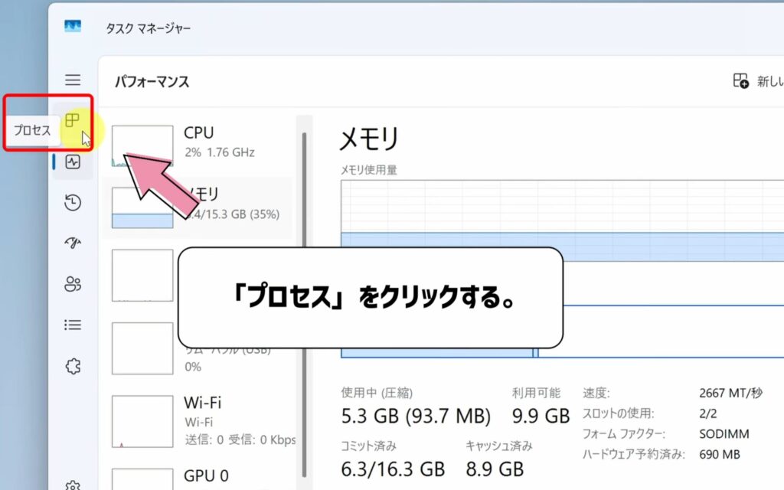Open Settings gear at sidebar bottom

[73, 484]
